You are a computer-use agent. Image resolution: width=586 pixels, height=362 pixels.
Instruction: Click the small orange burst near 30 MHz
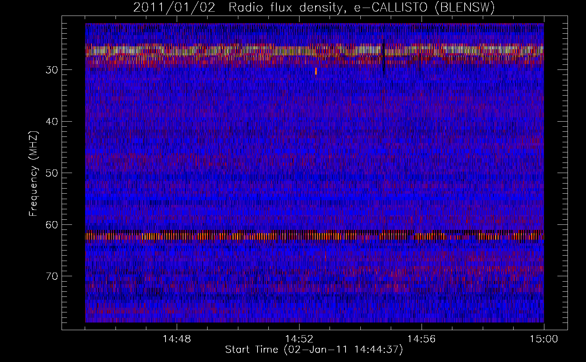[x=316, y=71]
